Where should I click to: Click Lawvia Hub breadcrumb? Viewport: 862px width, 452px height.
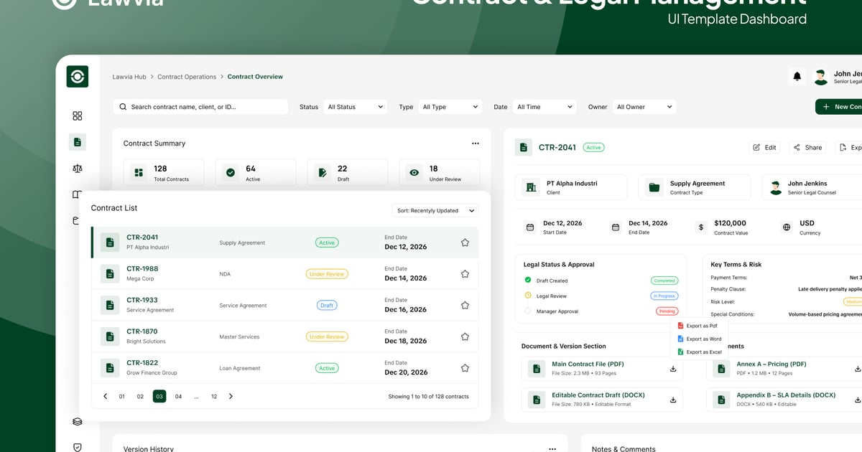coord(129,77)
